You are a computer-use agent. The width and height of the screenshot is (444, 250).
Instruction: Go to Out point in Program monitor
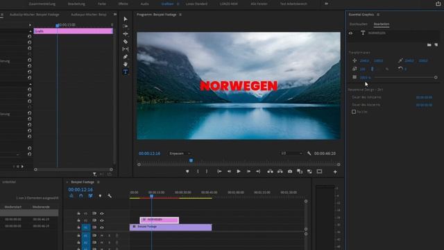(x=258, y=172)
